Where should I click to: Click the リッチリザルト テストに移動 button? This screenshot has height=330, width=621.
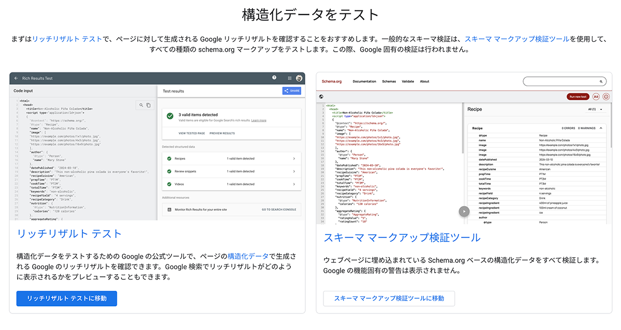67,298
